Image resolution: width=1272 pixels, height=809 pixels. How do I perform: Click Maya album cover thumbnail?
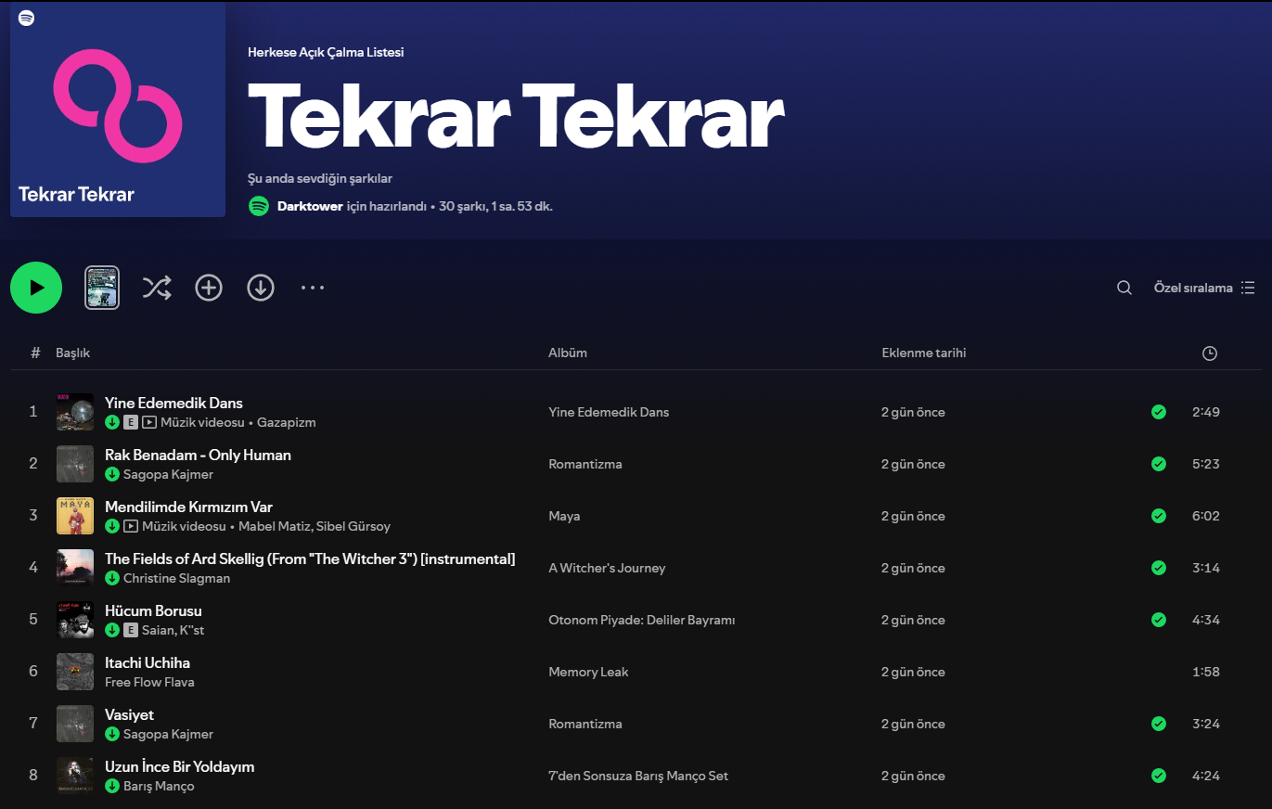pos(75,516)
